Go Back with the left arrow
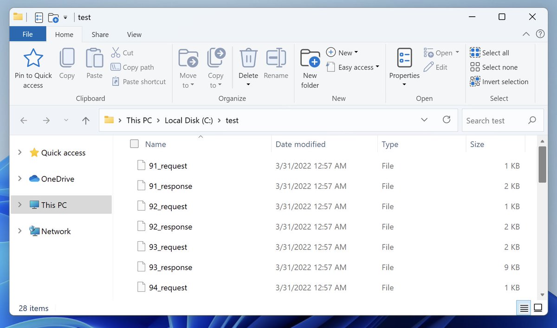This screenshot has height=328, width=557. click(x=24, y=121)
